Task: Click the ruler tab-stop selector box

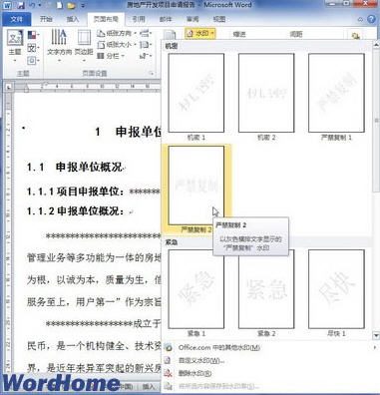Action: (9, 88)
